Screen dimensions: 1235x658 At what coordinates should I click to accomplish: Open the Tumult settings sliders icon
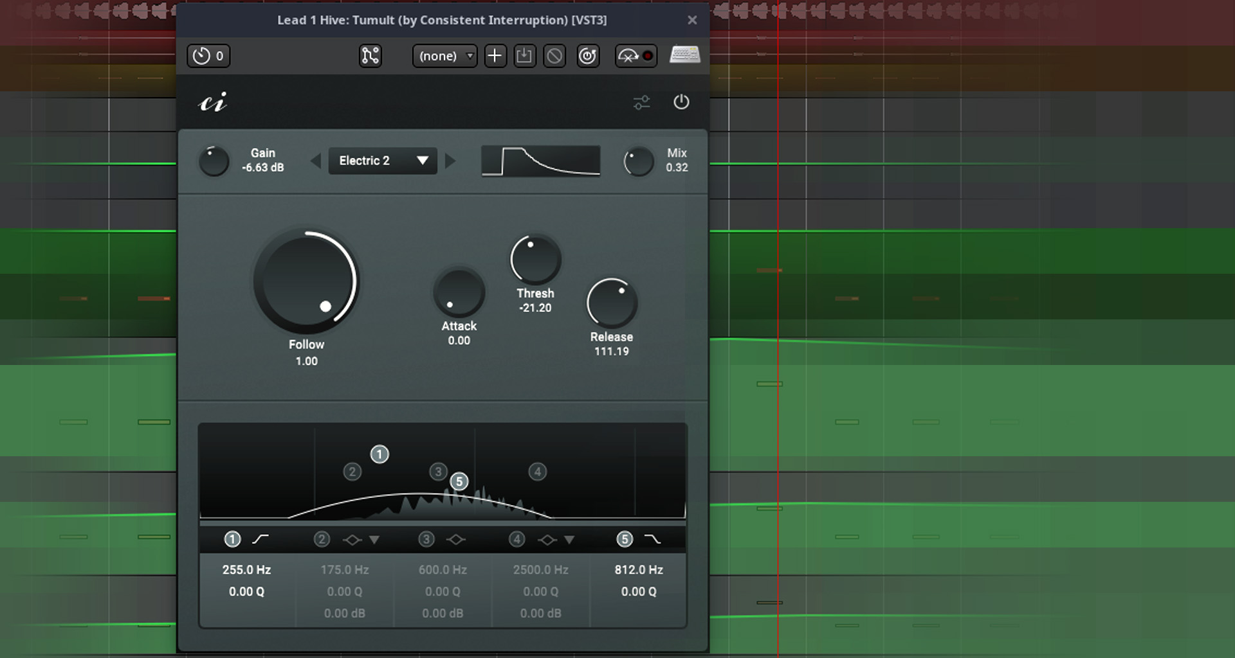(641, 102)
